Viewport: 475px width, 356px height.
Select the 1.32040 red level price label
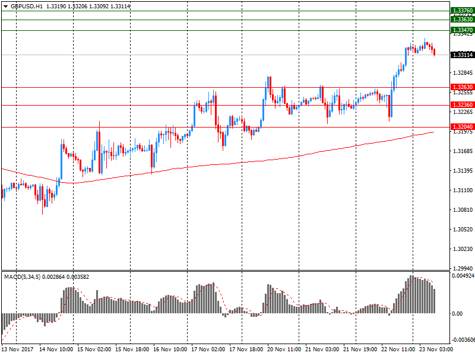pos(463,127)
